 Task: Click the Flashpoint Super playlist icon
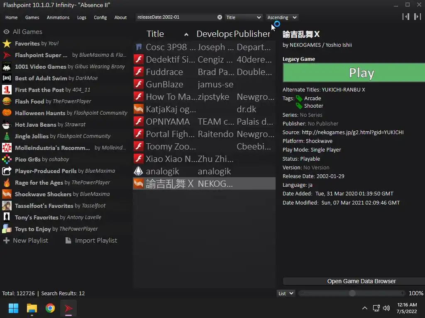pos(7,55)
